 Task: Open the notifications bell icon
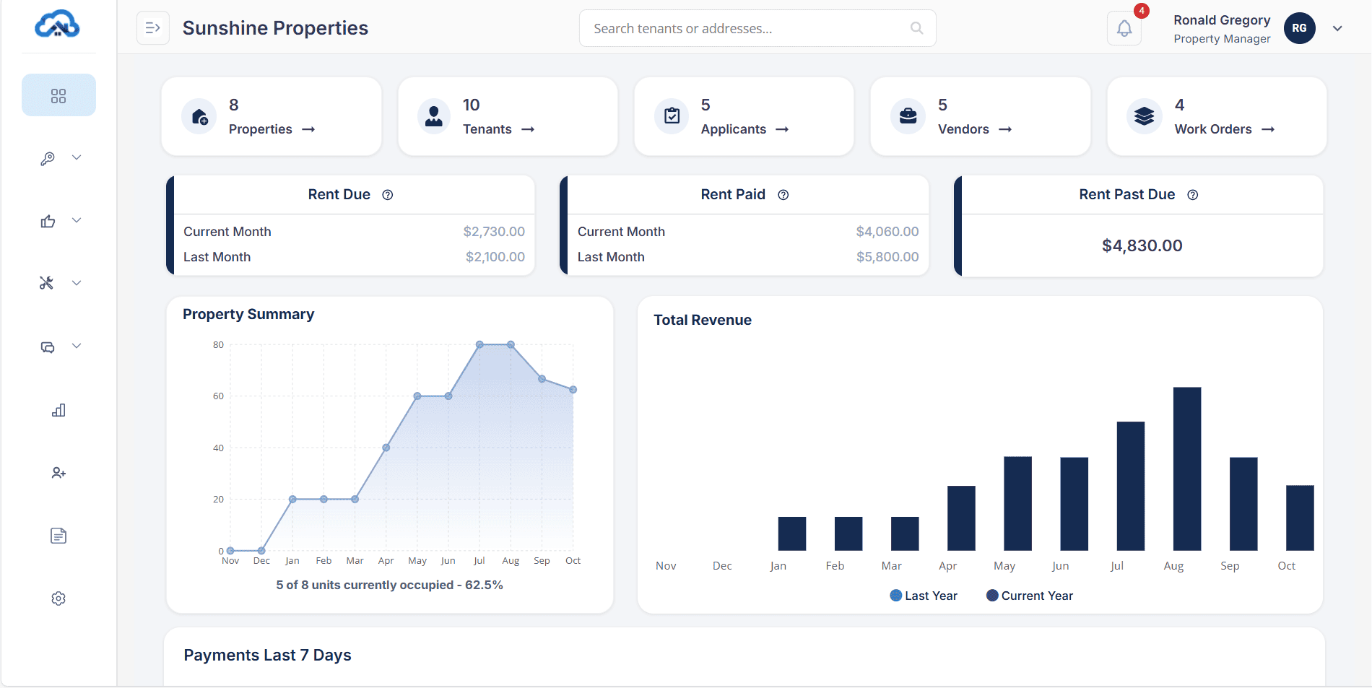(1124, 29)
